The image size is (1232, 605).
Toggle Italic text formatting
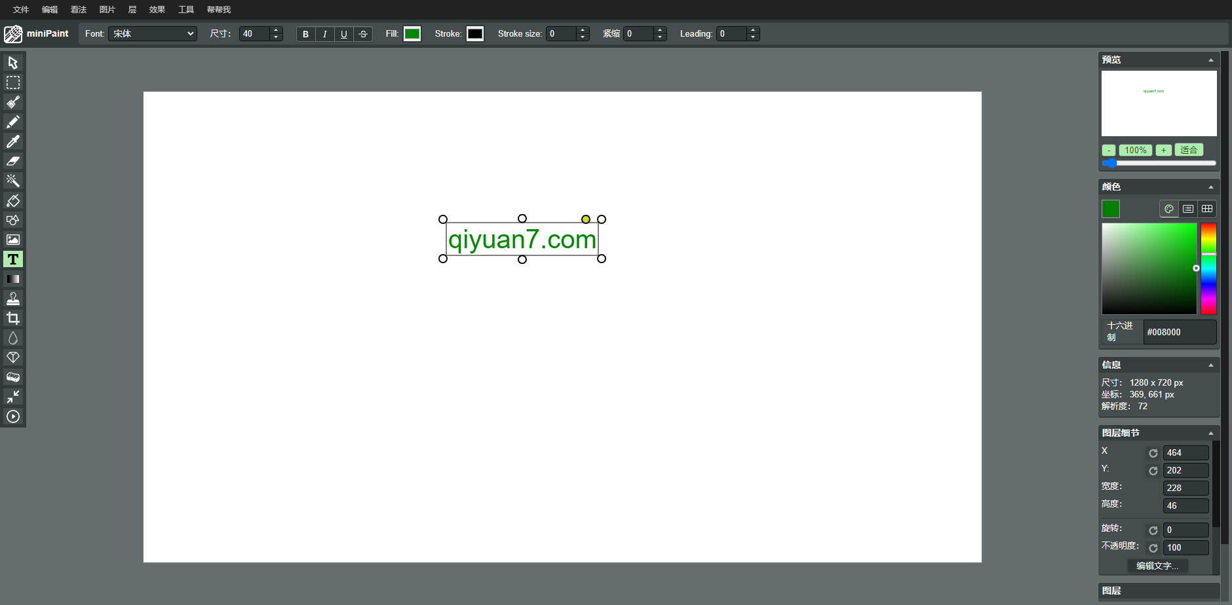point(324,34)
